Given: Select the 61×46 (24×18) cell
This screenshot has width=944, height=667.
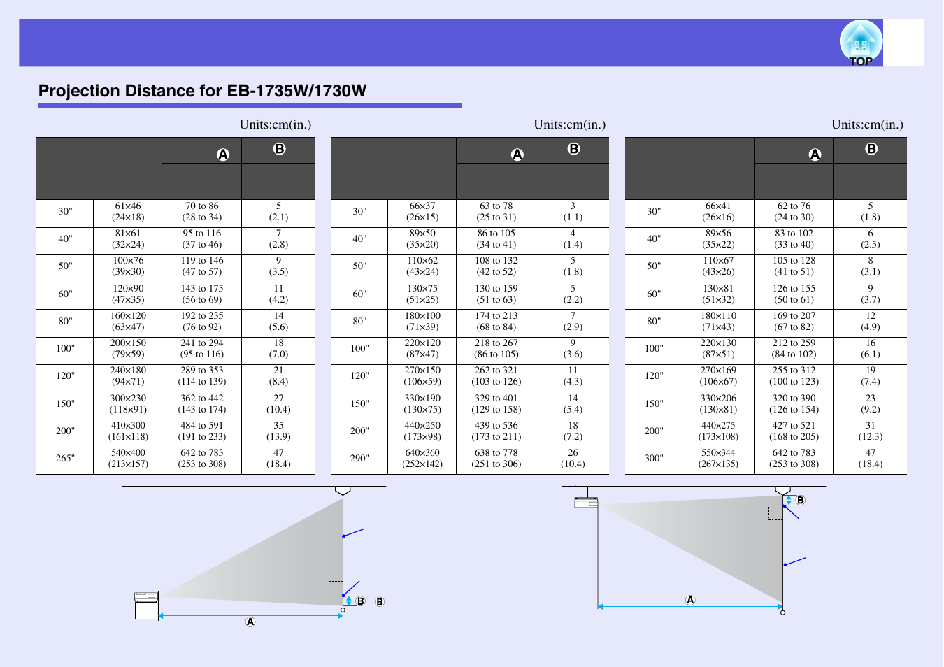Looking at the screenshot, I should click(128, 212).
